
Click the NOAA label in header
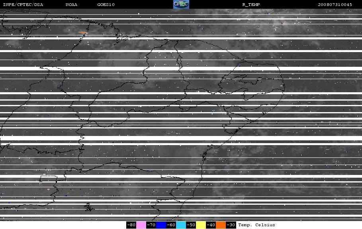pyautogui.click(x=72, y=5)
